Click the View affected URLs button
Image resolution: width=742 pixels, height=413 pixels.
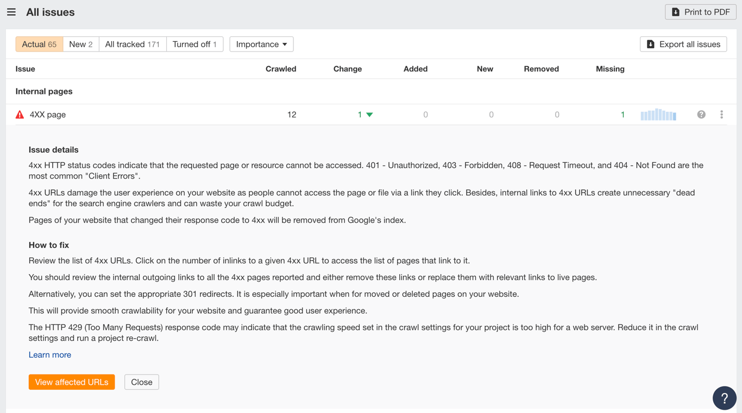72,382
